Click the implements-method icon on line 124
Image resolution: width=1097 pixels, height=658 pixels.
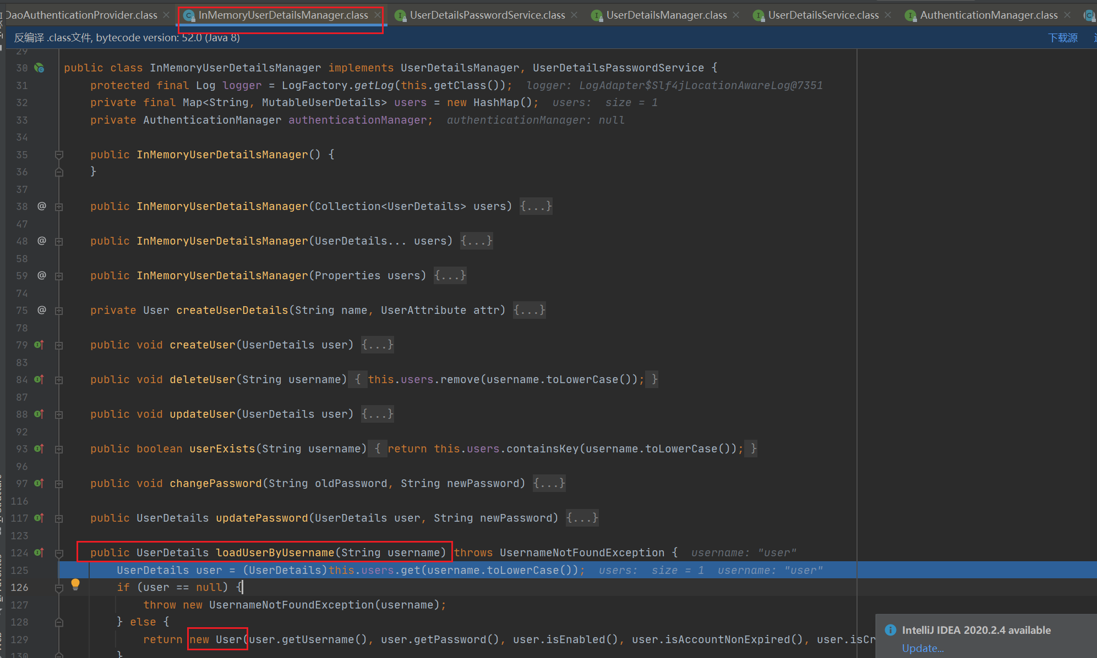click(39, 552)
